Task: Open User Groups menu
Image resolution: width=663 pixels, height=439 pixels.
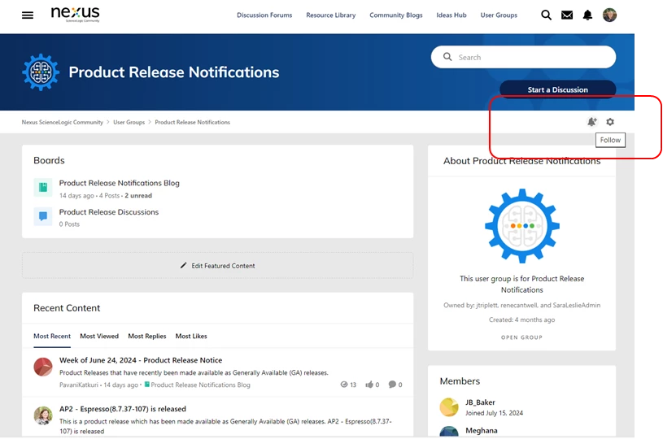Action: (x=499, y=15)
